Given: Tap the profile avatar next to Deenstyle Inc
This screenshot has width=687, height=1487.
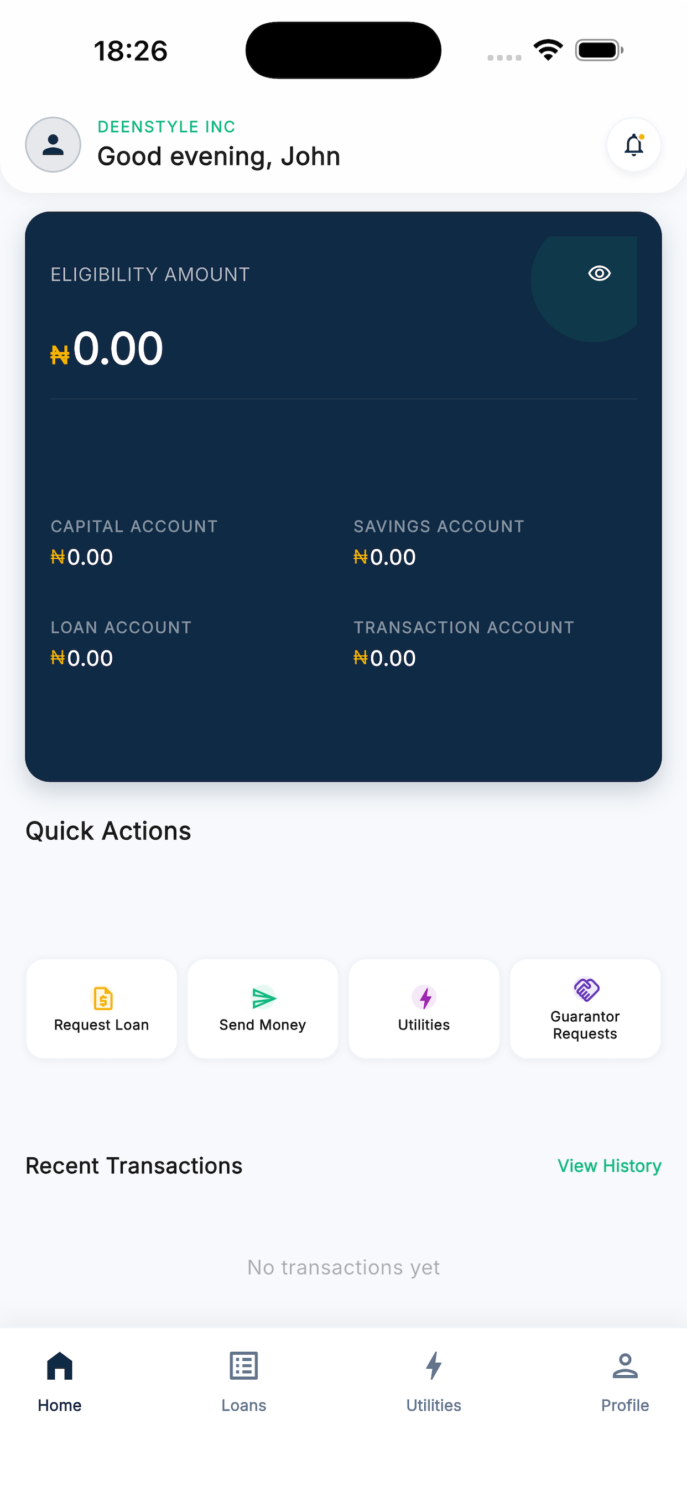Looking at the screenshot, I should click(x=53, y=145).
